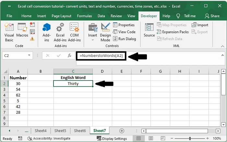Open Display Settings
The width and height of the screenshot is (227, 142).
112,138
